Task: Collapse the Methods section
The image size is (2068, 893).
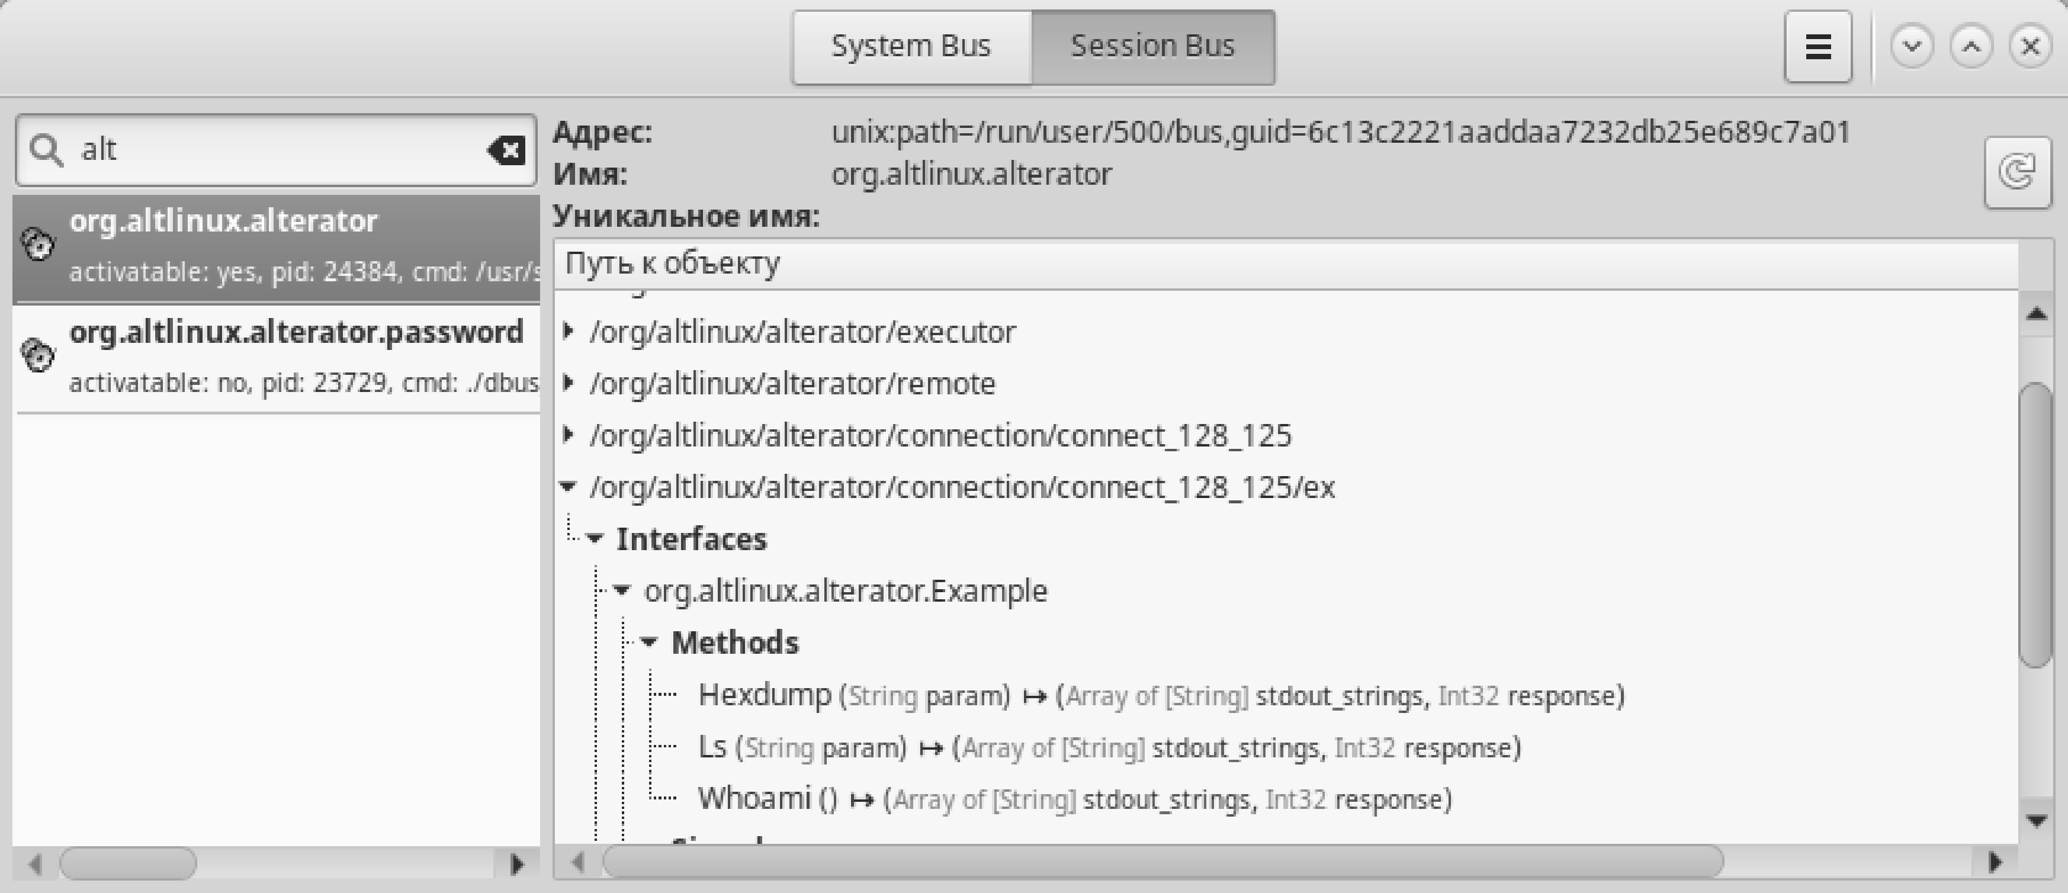Action: 650,642
